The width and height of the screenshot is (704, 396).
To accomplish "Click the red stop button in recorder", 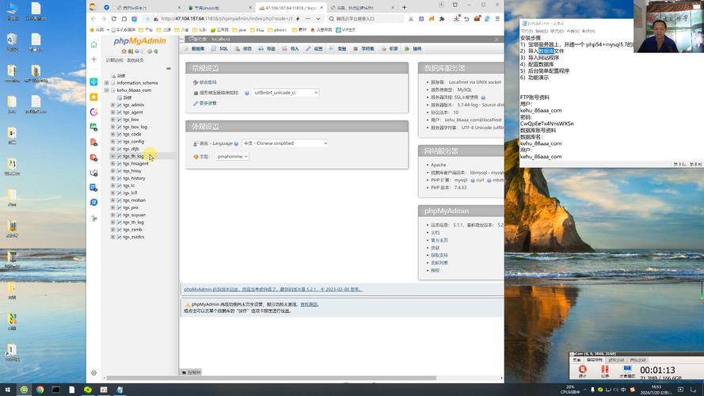I will 582,371.
